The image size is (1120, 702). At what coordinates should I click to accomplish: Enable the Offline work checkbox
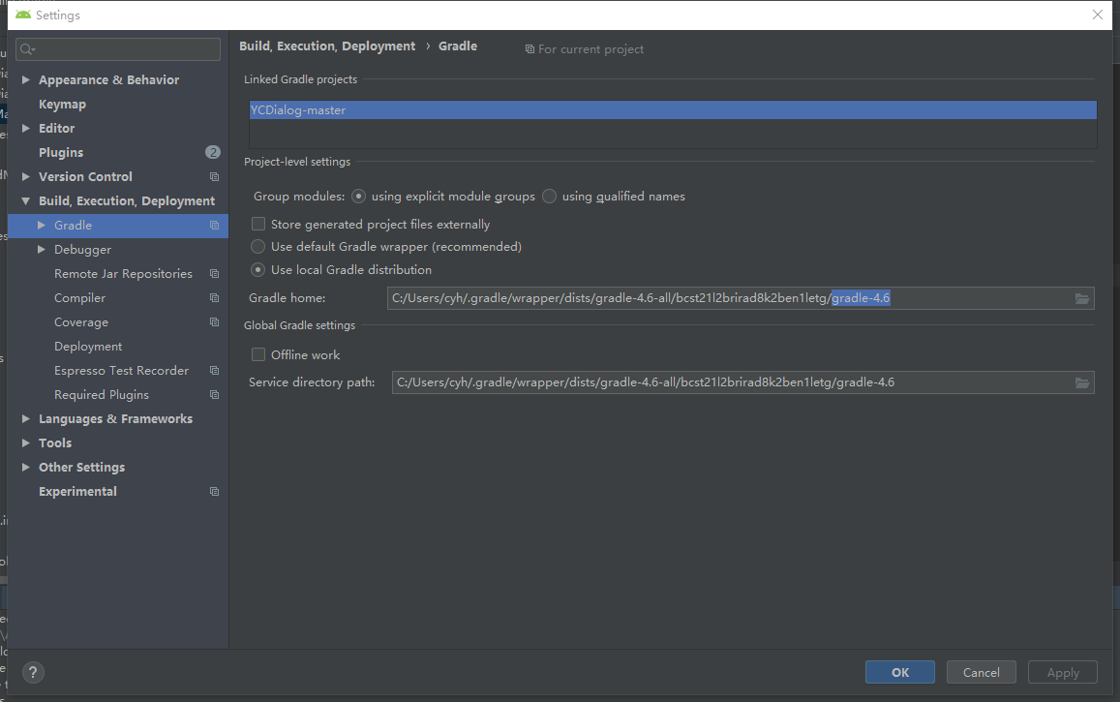click(257, 354)
